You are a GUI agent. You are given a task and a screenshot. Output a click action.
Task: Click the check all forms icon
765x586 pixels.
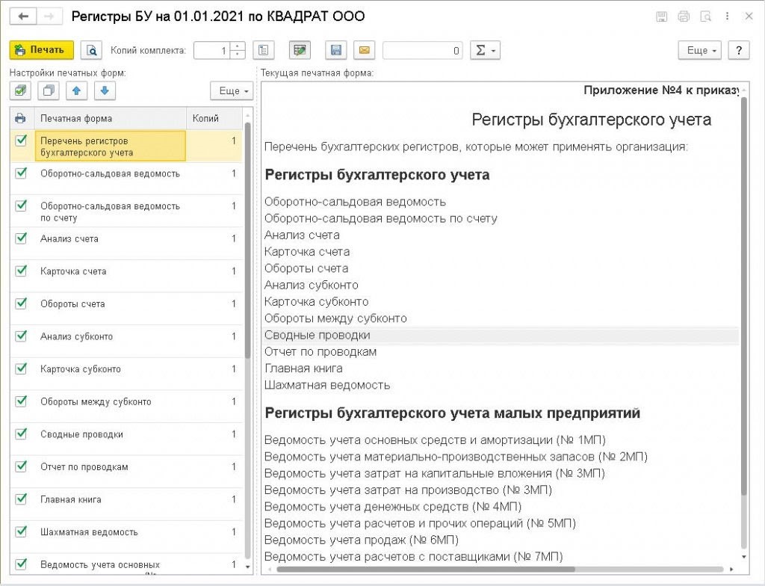(x=21, y=90)
